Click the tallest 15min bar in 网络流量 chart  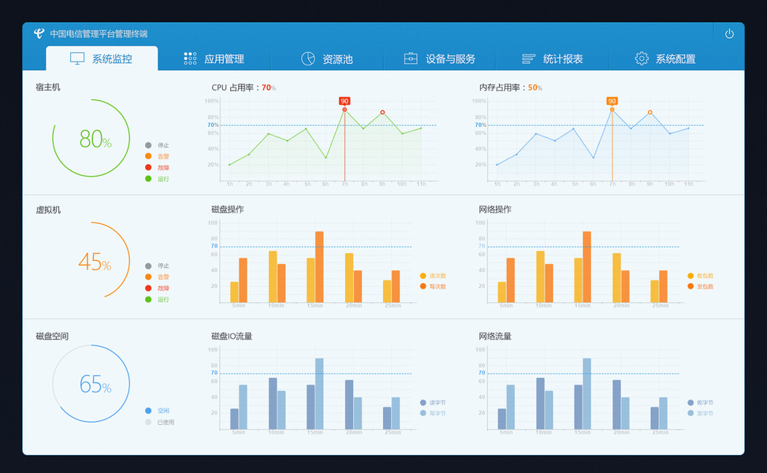tap(587, 393)
